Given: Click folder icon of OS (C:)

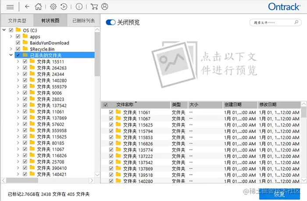Looking at the screenshot, I should pyautogui.click(x=18, y=30).
